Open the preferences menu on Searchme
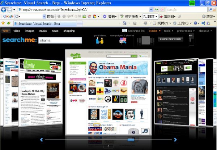 point(186,31)
